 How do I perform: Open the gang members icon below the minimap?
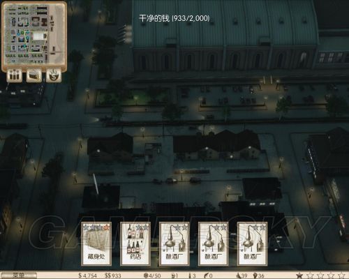15,75
